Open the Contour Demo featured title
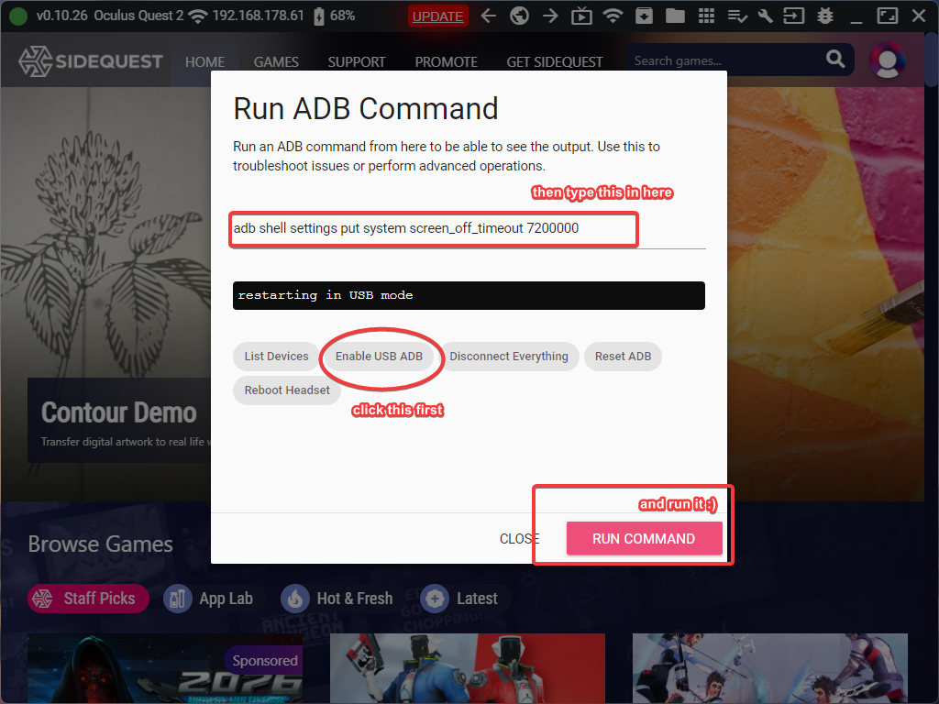 [118, 412]
